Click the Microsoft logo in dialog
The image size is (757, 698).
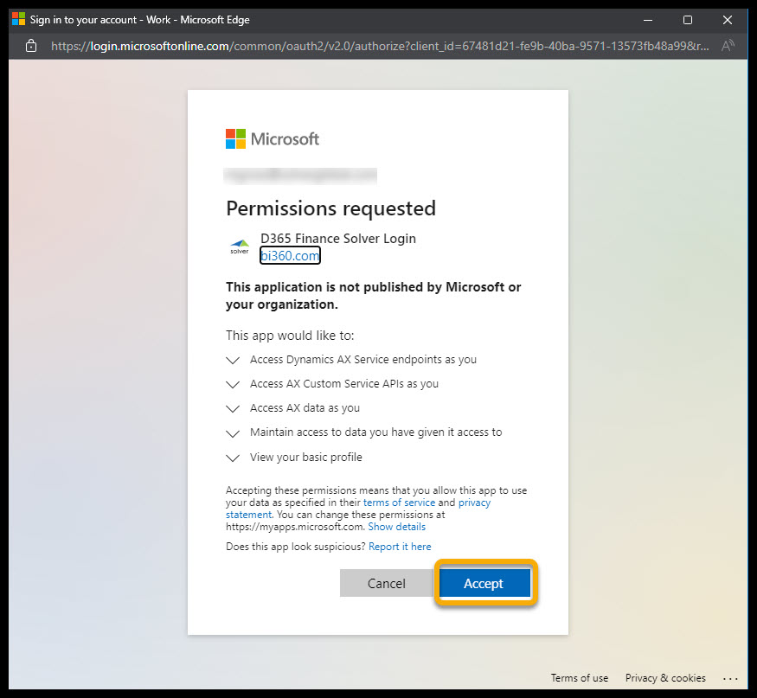click(273, 139)
